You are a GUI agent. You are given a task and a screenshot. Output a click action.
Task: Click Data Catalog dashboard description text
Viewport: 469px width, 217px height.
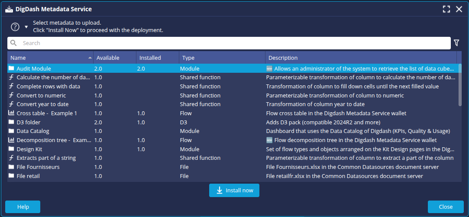[x=358, y=131]
